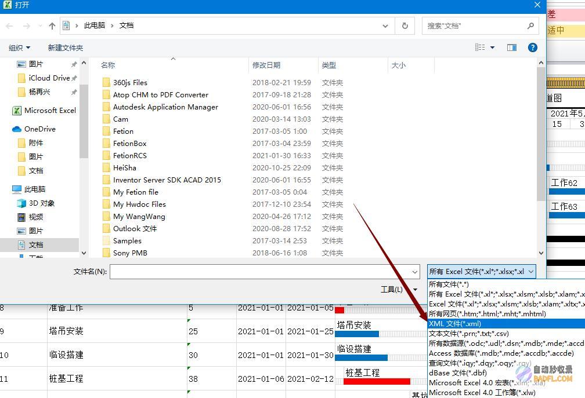Click the up-one-level arrow

pos(52,25)
